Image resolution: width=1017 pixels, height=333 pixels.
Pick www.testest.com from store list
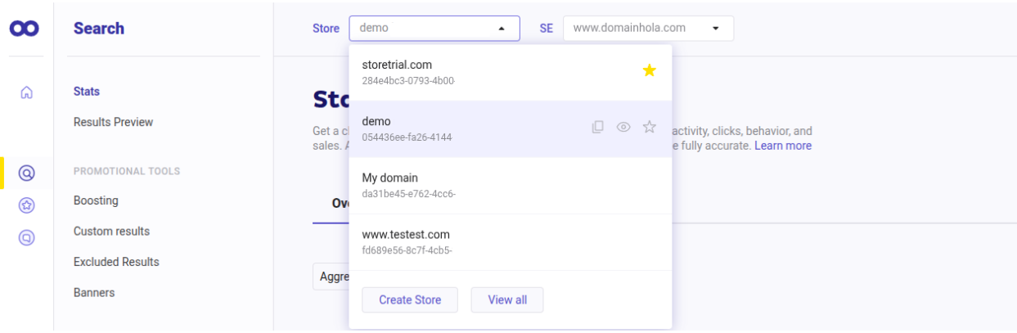coord(406,235)
